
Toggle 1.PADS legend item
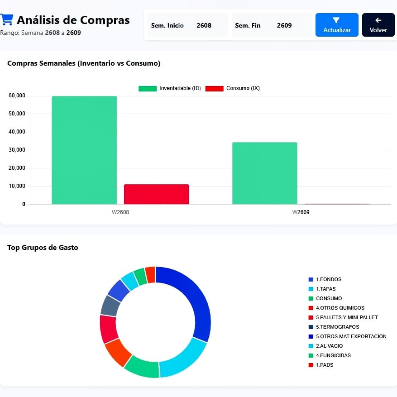(321, 365)
